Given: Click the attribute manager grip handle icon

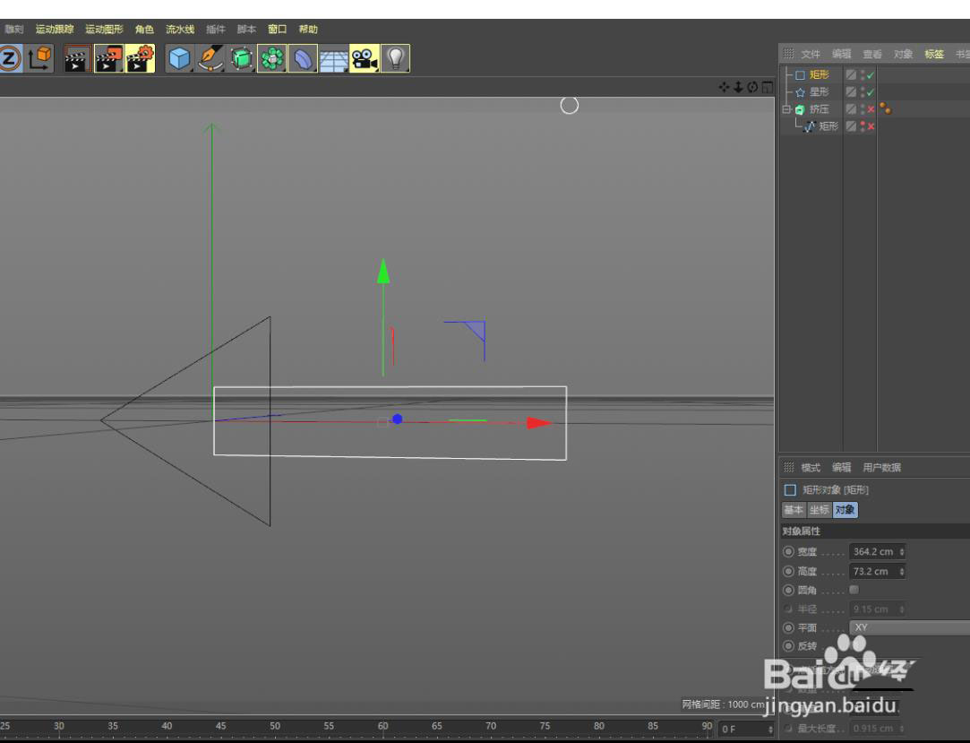Looking at the screenshot, I should point(788,467).
